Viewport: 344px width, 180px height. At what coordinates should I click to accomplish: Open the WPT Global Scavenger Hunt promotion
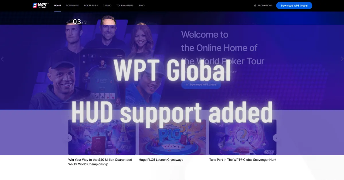(243, 160)
